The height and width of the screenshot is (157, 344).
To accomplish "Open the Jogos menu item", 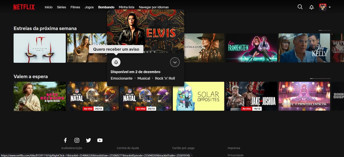I will coord(89,7).
